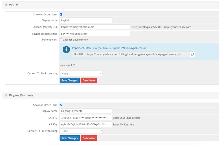The width and height of the screenshot is (219, 145).
Task: Deactivate the PayPal gateway
Action: [89, 80]
